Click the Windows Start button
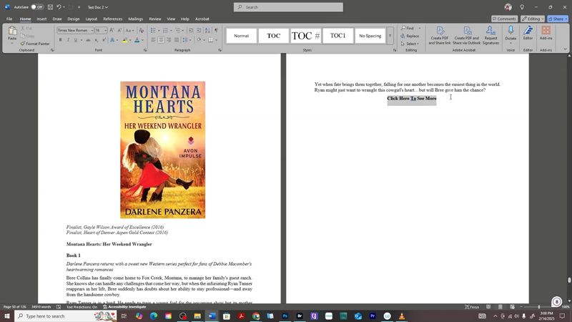572x322 pixels. [7, 316]
